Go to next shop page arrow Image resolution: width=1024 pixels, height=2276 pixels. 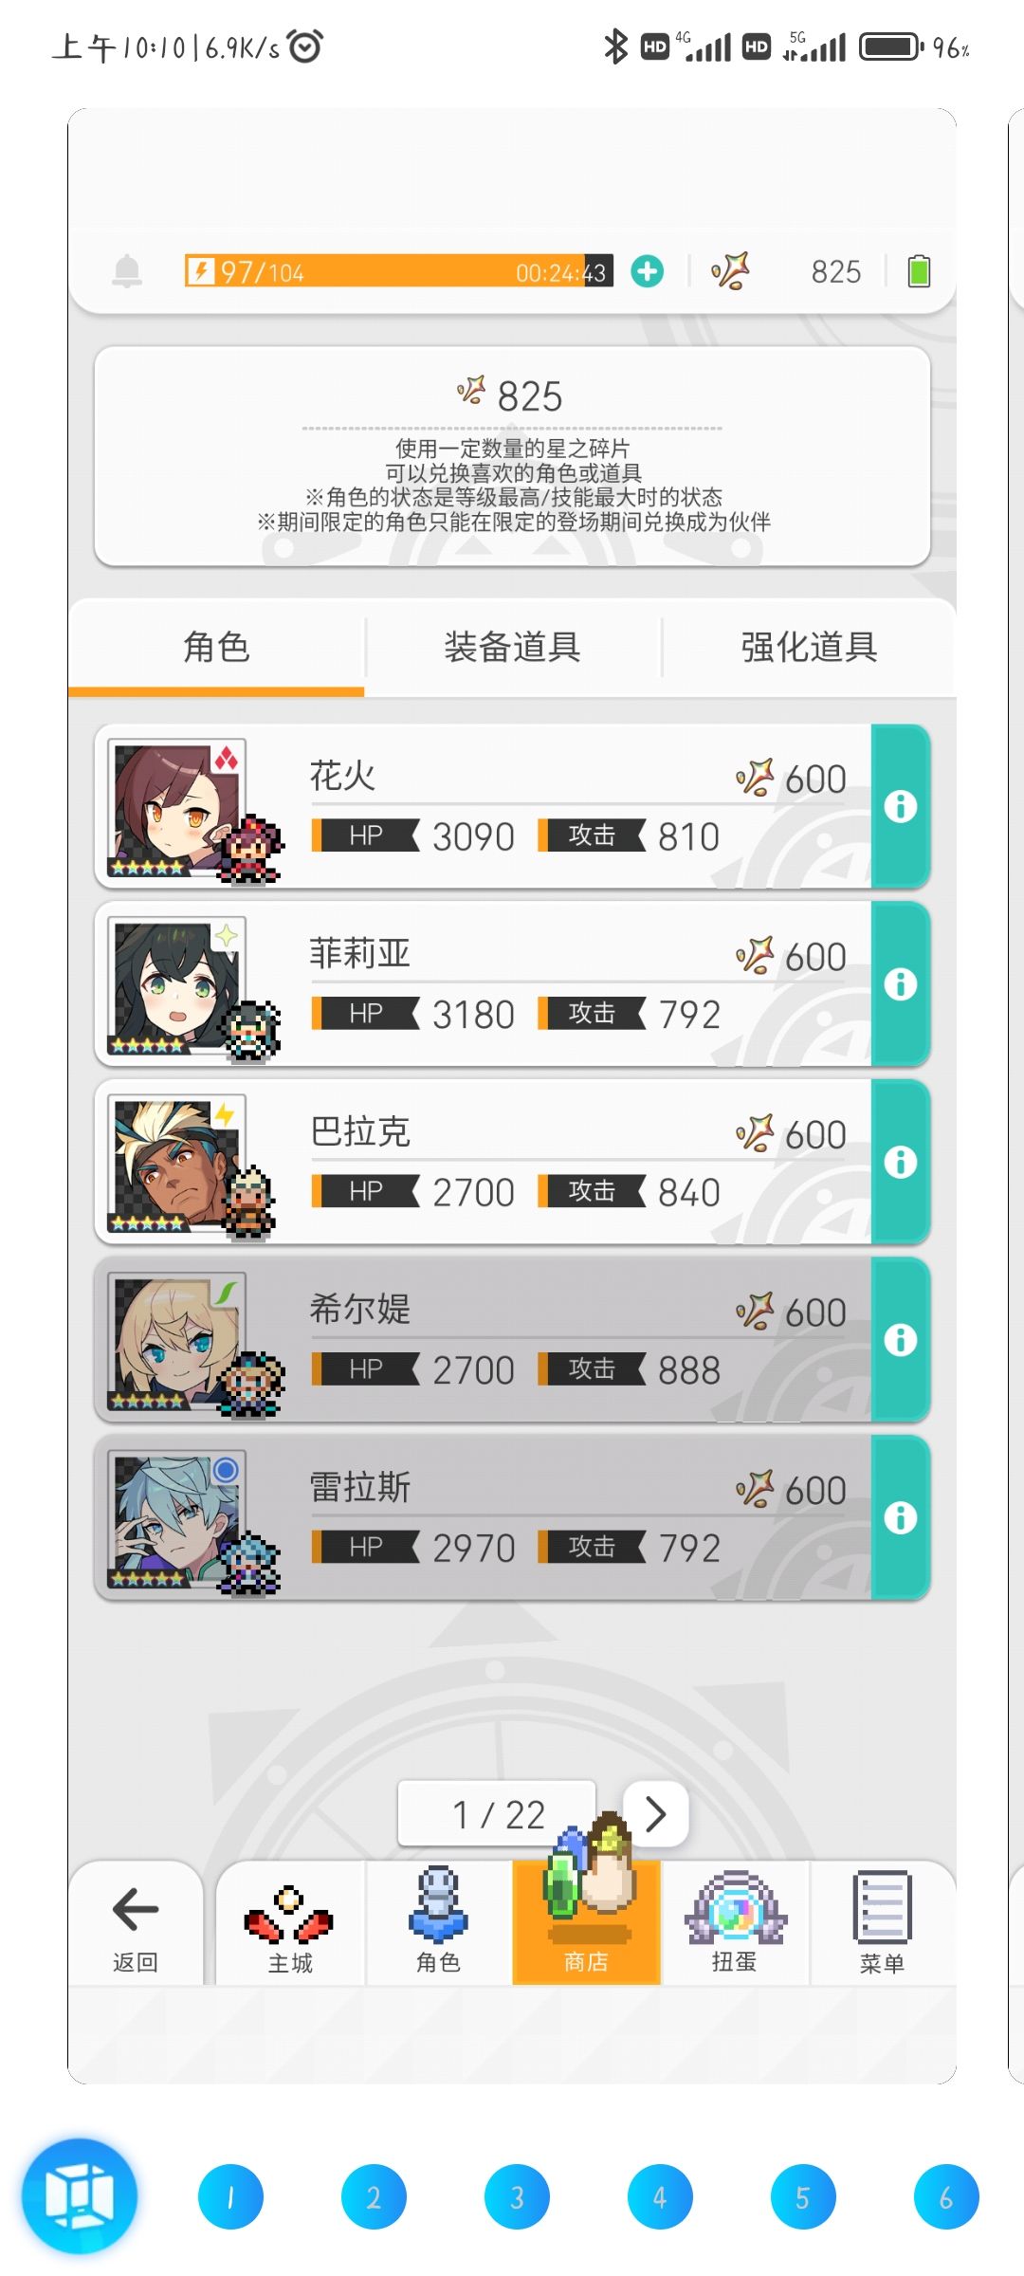[655, 1814]
